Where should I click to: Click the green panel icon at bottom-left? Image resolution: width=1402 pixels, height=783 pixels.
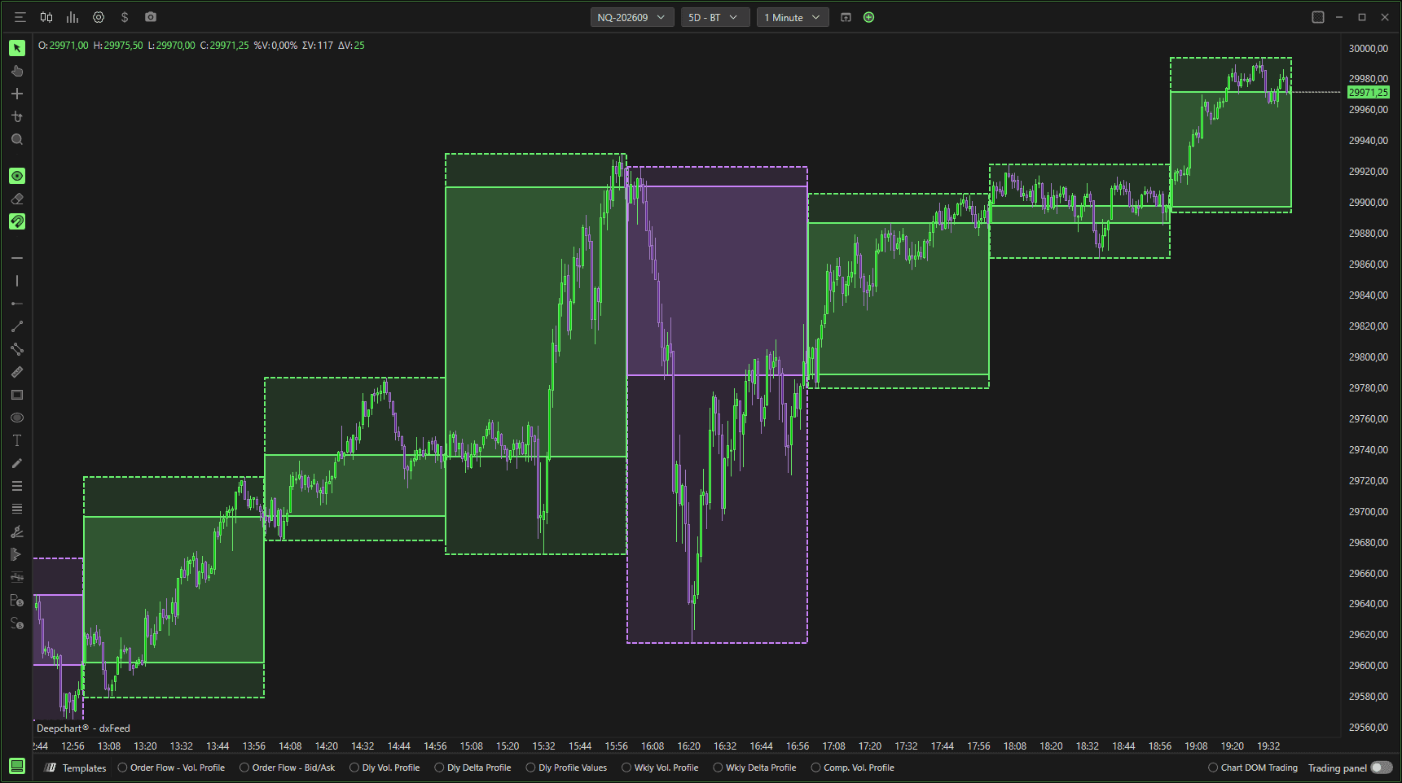pyautogui.click(x=17, y=766)
